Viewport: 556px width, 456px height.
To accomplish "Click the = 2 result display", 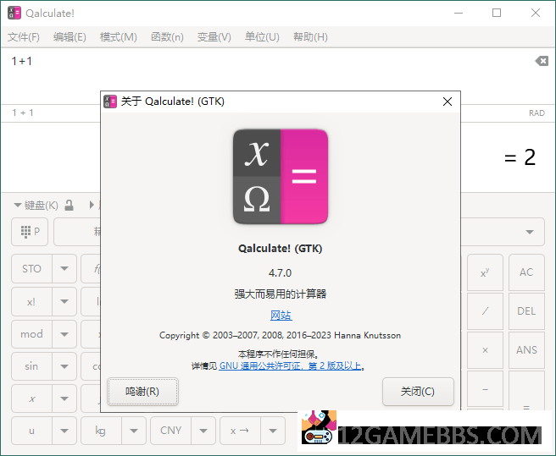I will pos(520,157).
